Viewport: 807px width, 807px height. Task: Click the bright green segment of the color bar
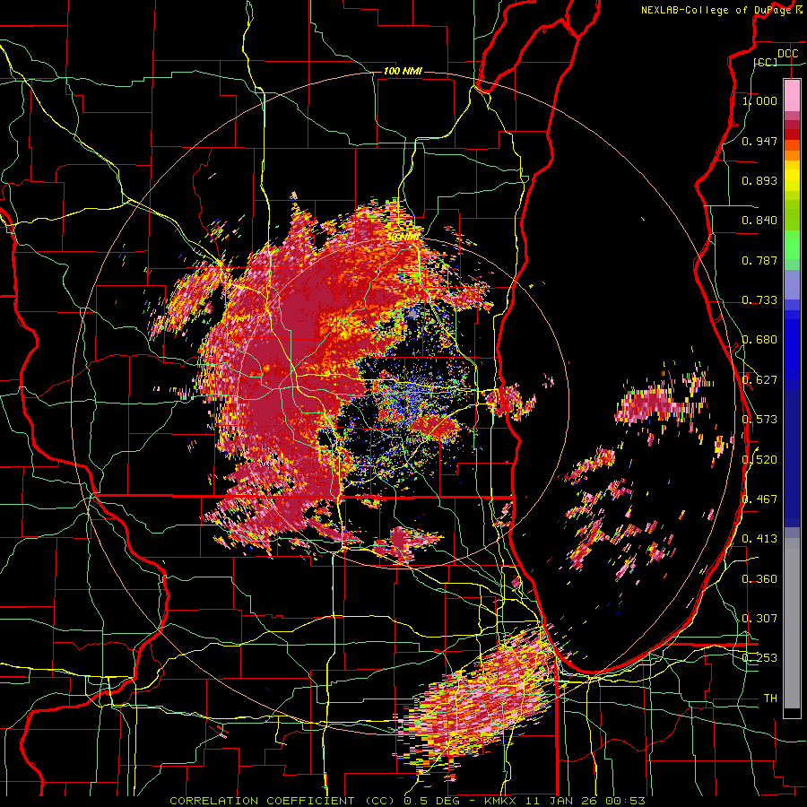(x=792, y=245)
